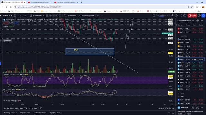
Task: Click the browser reload button
Action: [x=6, y=7]
